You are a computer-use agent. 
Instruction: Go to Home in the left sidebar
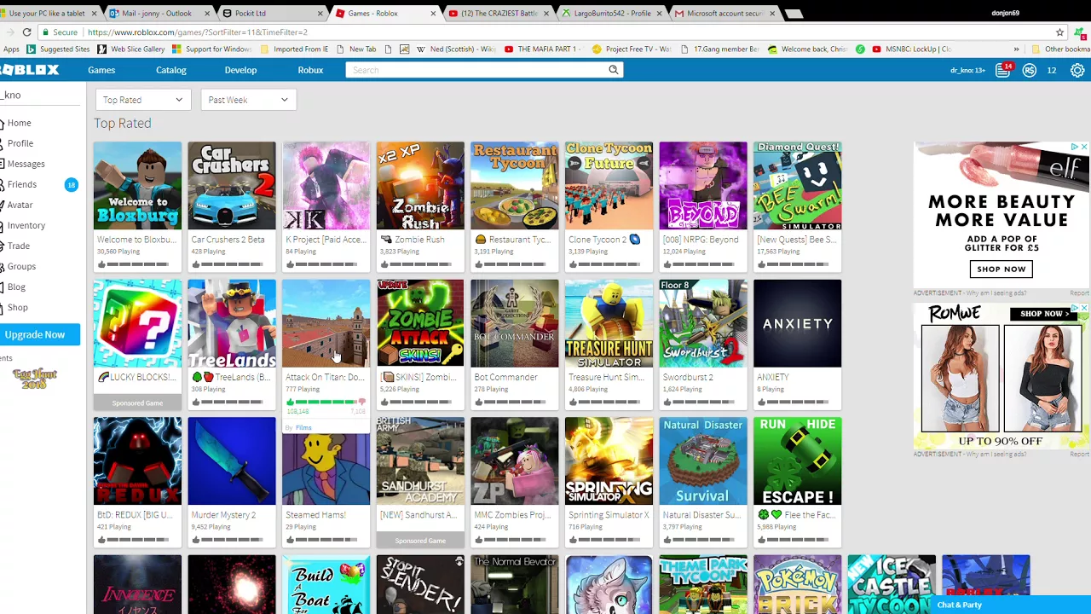(19, 123)
